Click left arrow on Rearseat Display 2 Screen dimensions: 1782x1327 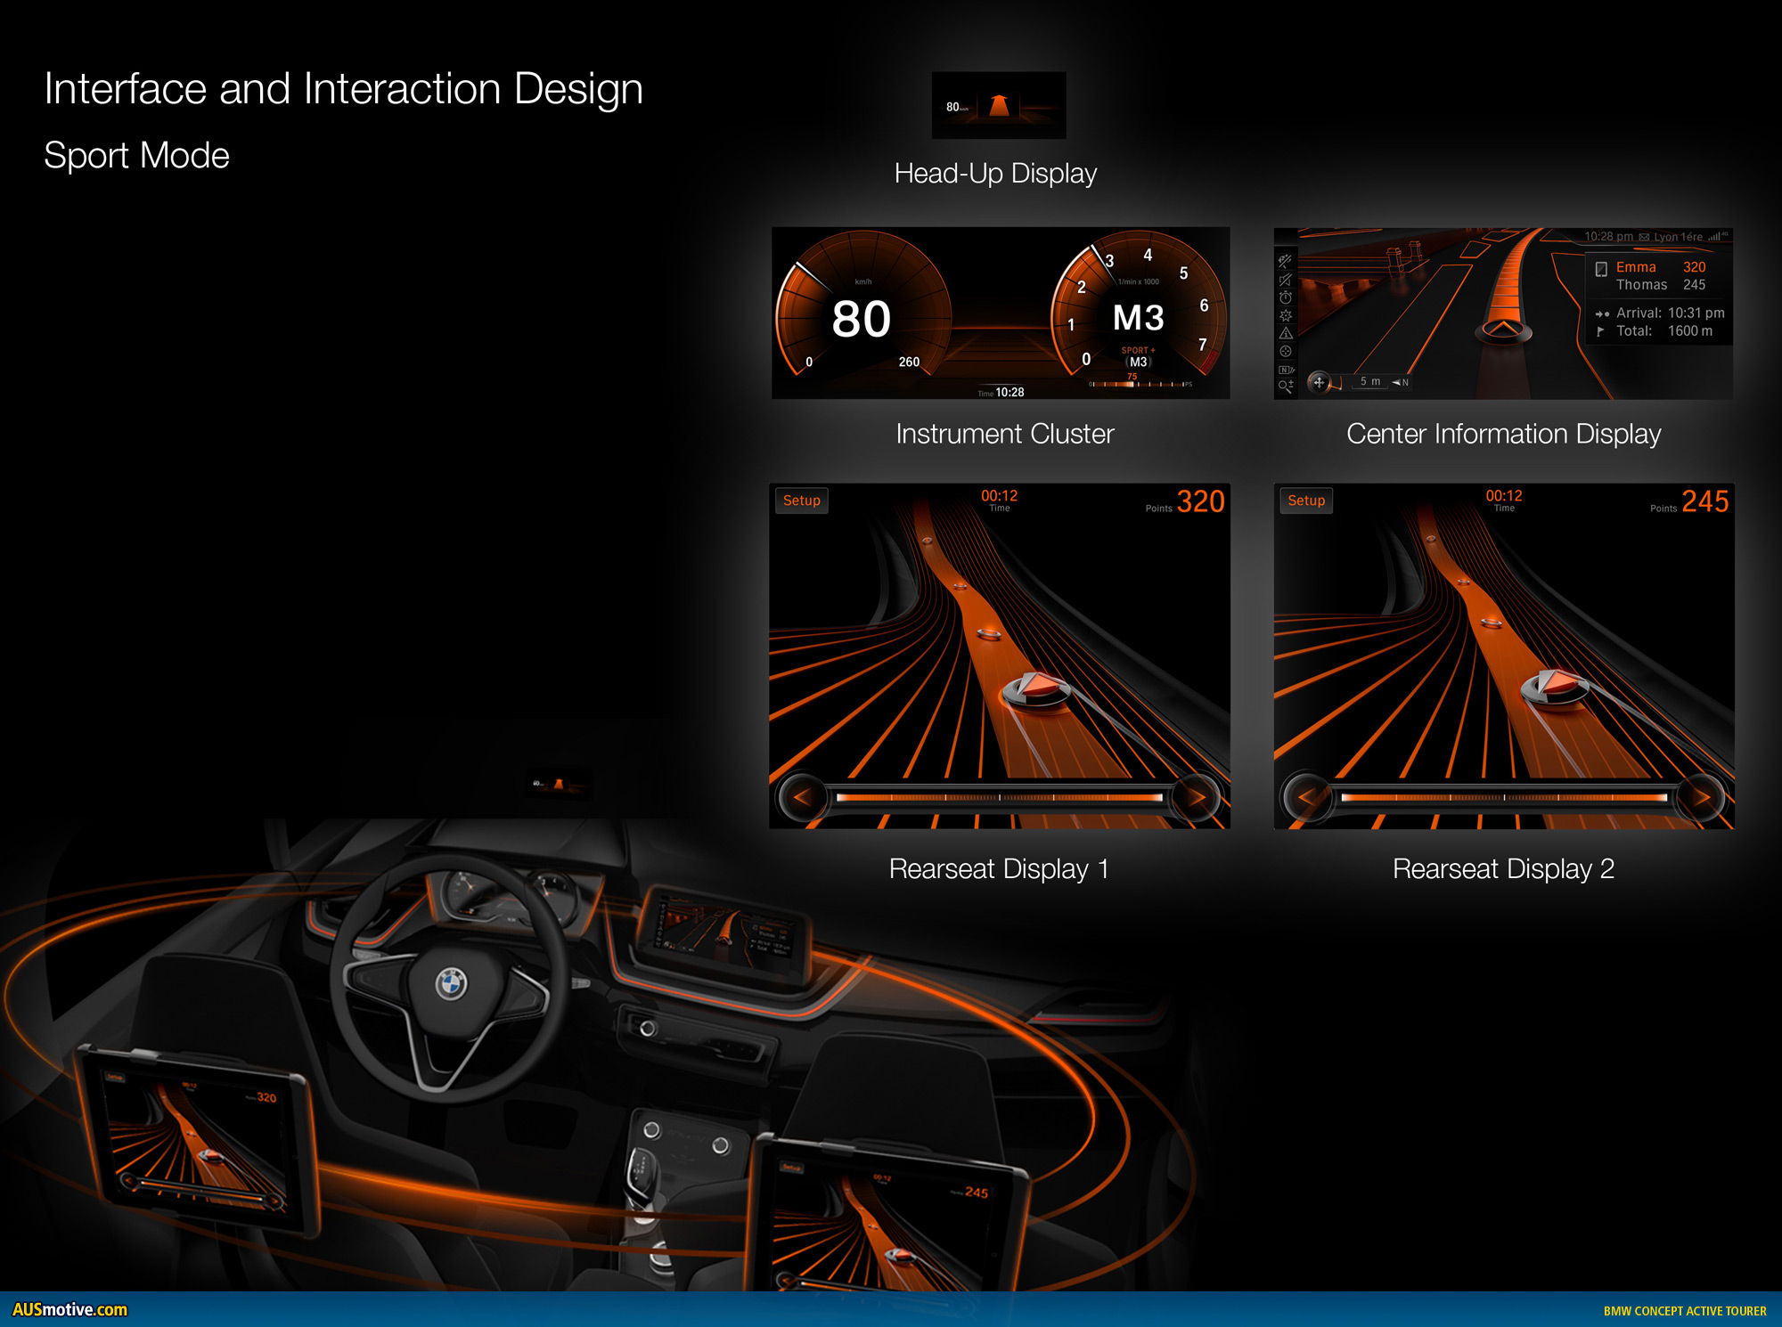click(1306, 797)
